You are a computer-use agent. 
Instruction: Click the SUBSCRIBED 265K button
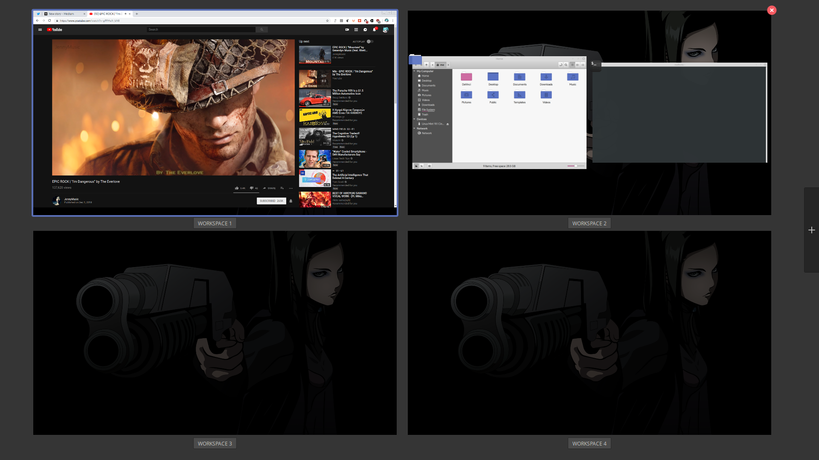(x=271, y=201)
